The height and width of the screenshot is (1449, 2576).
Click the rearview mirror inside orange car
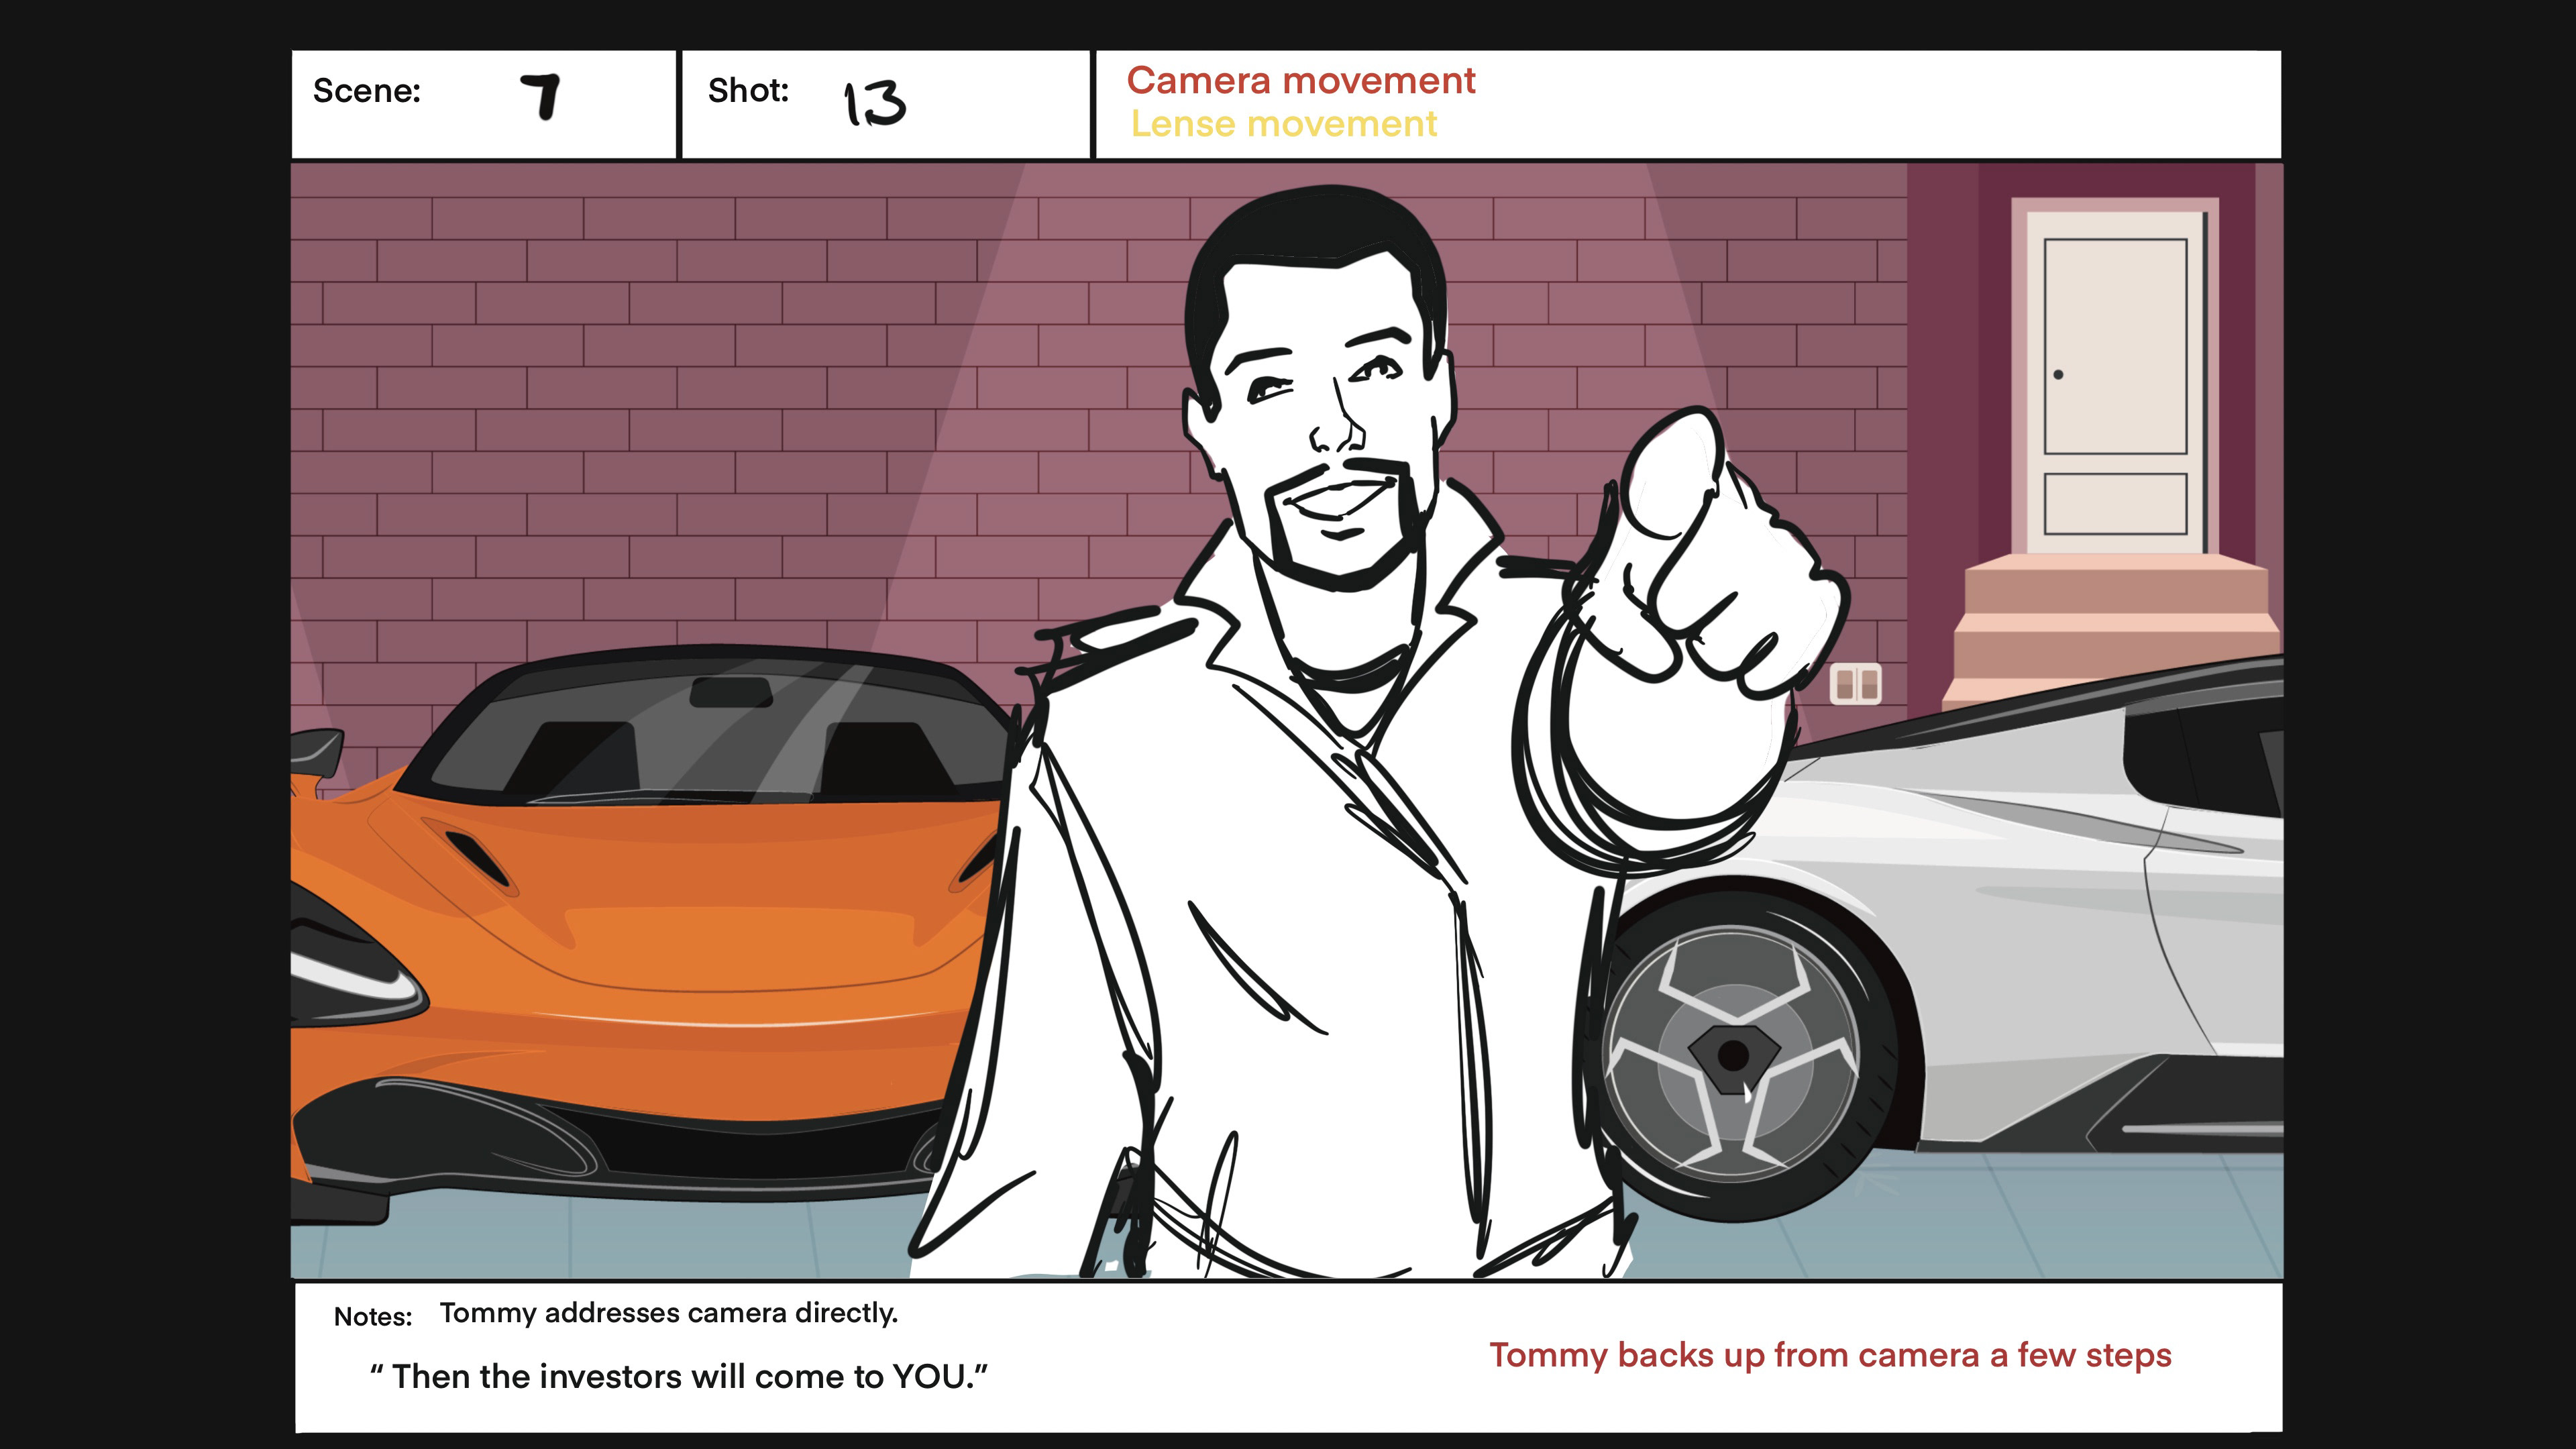(x=730, y=691)
